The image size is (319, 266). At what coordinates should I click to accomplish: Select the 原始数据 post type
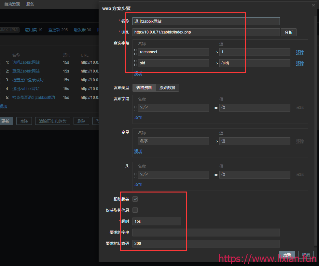(x=167, y=88)
